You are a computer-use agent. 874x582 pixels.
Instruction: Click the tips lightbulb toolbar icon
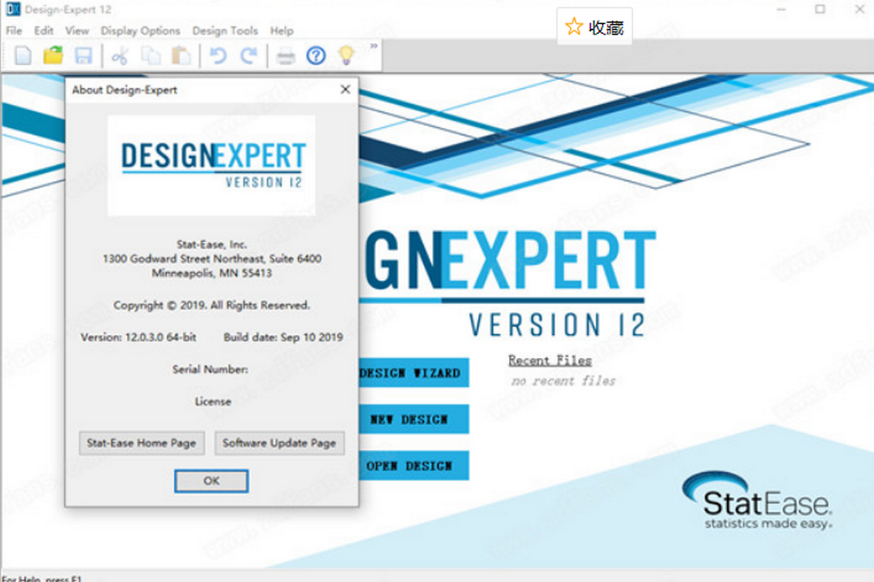tap(346, 56)
